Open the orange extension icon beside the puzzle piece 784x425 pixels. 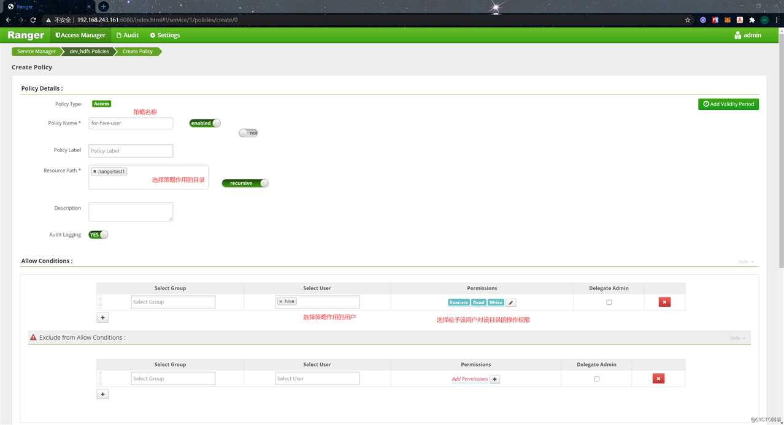point(740,20)
